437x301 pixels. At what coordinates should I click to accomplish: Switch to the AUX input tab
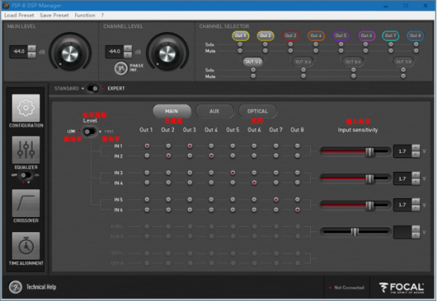click(x=214, y=111)
